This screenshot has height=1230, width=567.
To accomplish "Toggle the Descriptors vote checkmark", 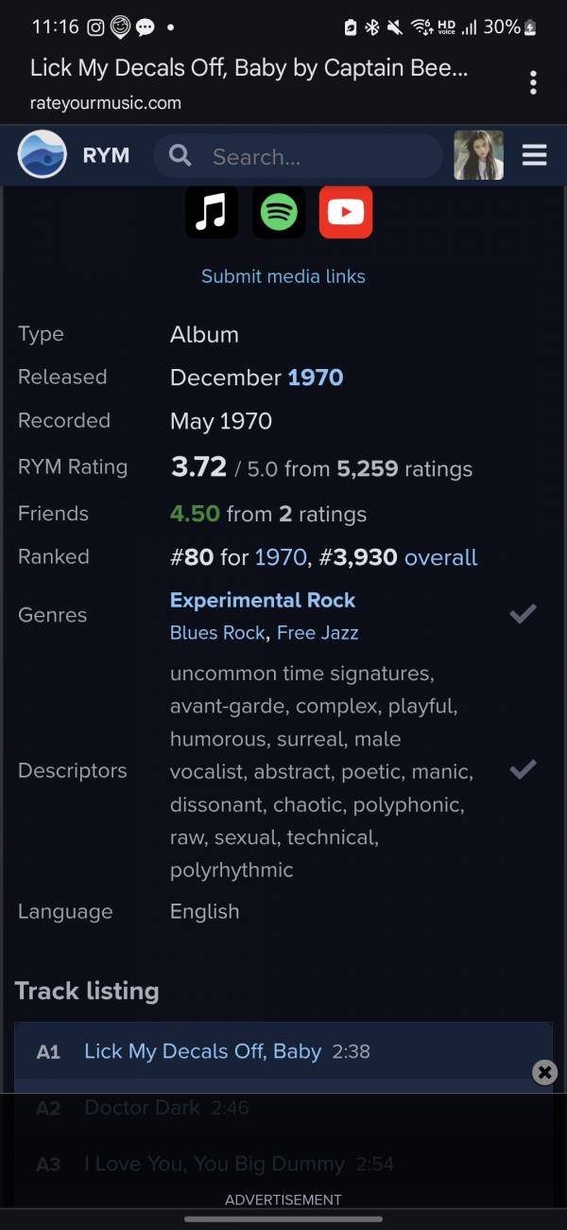I will click(523, 769).
